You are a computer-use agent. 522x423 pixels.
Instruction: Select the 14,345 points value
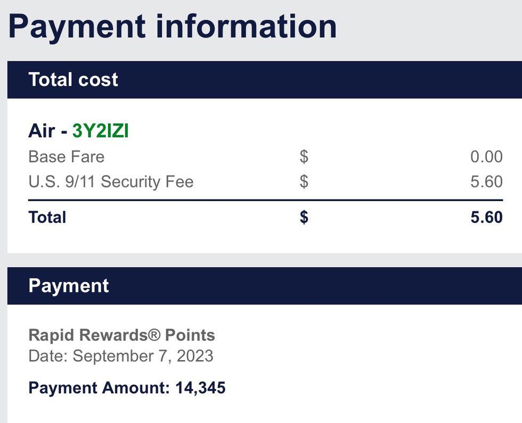200,388
